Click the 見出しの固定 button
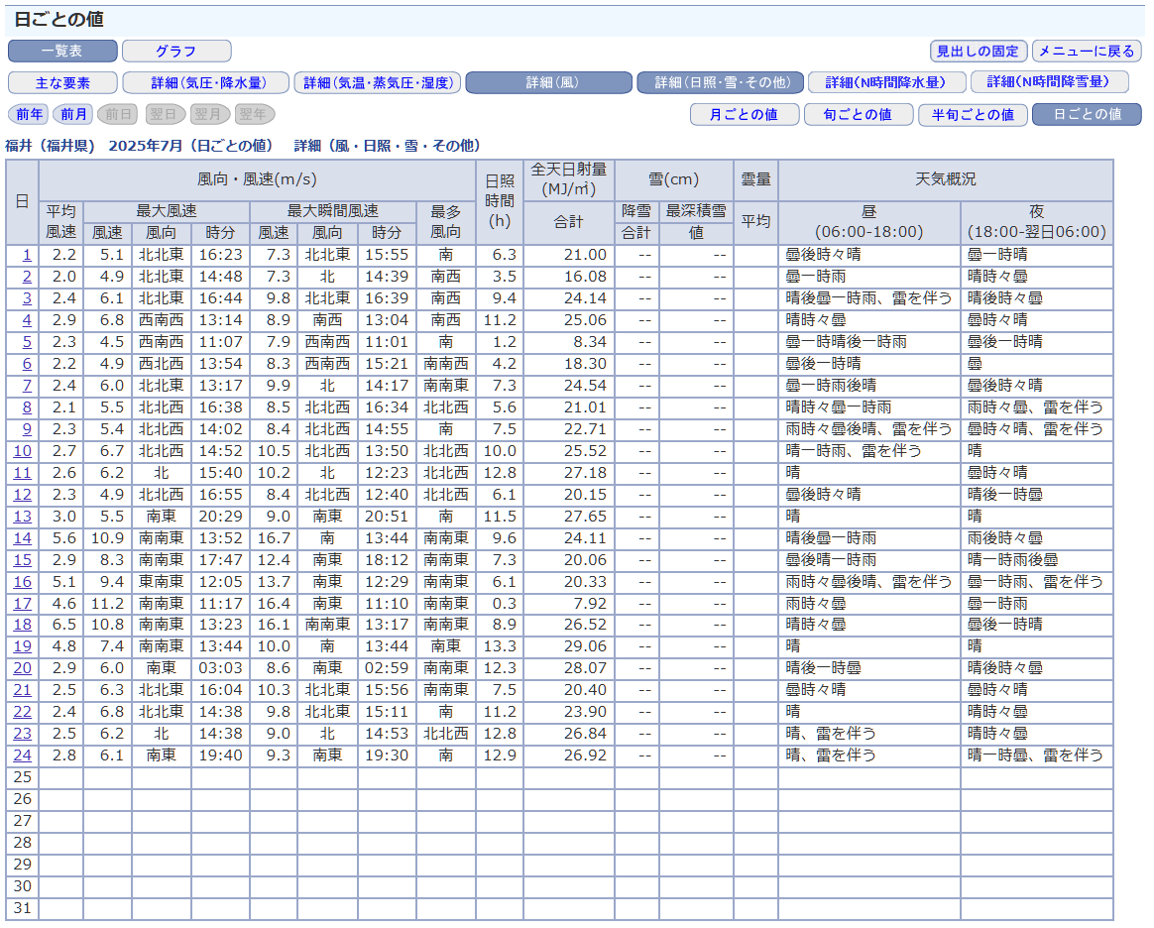1154x928 pixels. coord(978,52)
